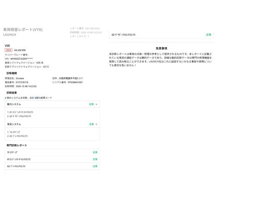268x201 pixels.
Task: Open the 03 brake row in 専門診断レポート
Action: pos(52,166)
